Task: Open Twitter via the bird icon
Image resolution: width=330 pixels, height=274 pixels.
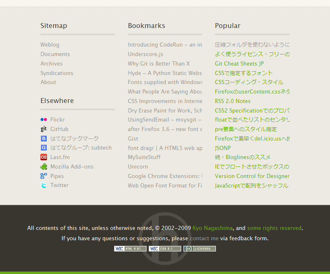Action: click(x=44, y=185)
